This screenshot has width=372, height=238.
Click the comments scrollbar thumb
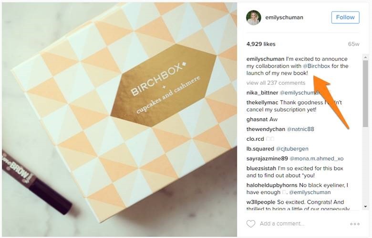[x=365, y=94]
